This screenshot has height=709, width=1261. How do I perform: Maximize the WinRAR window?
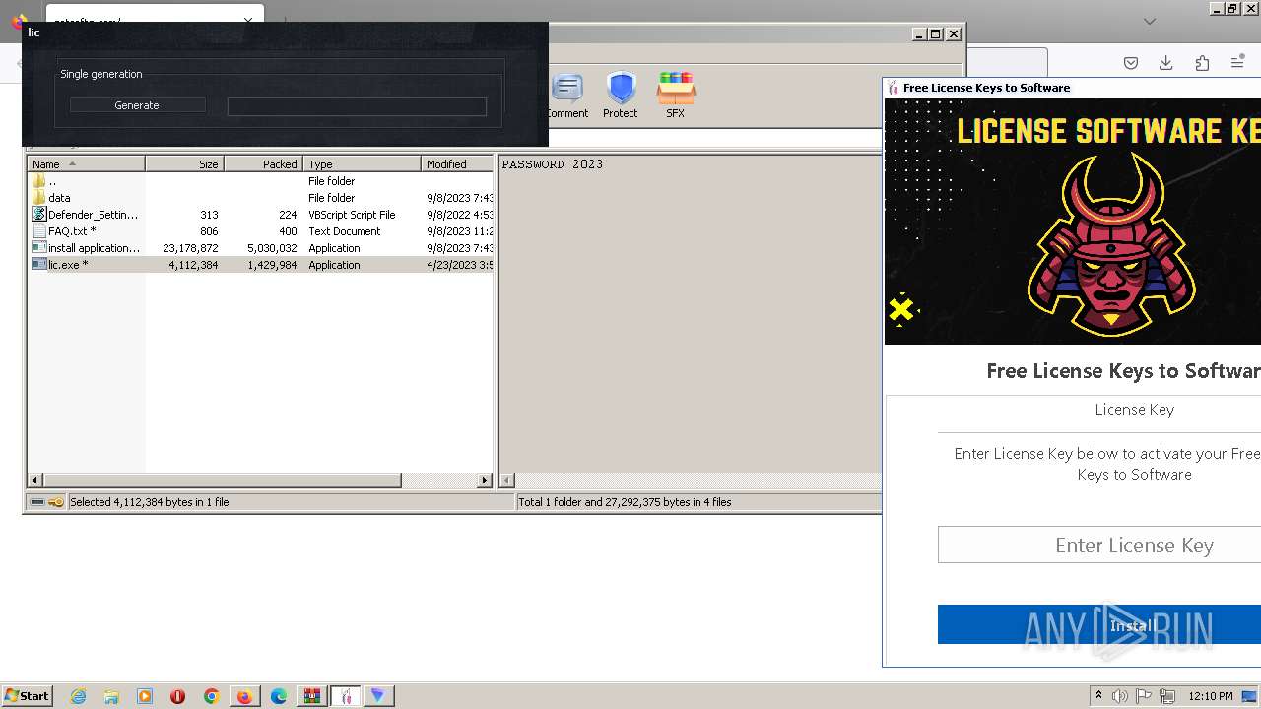pos(935,33)
